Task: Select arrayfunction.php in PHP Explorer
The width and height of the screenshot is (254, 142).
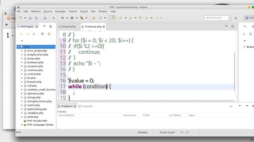Action: (x=38, y=54)
